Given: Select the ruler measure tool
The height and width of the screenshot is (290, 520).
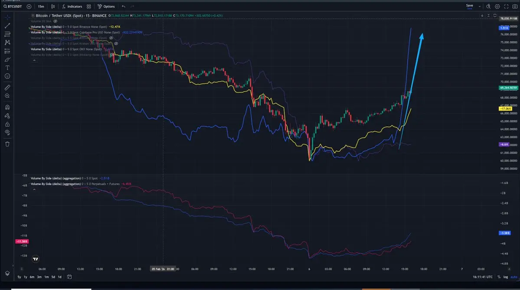Looking at the screenshot, I should [x=7, y=88].
